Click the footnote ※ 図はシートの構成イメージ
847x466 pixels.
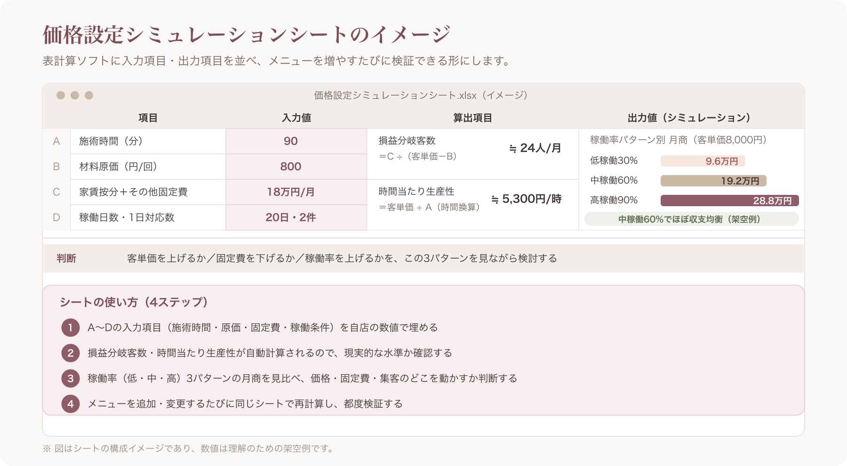click(x=189, y=449)
